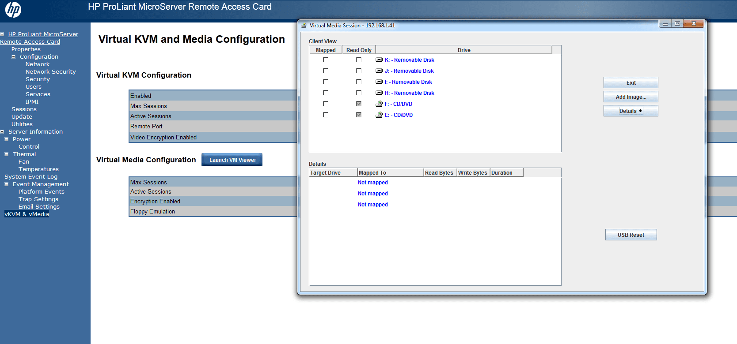Collapse the Event Management tree node

point(6,184)
